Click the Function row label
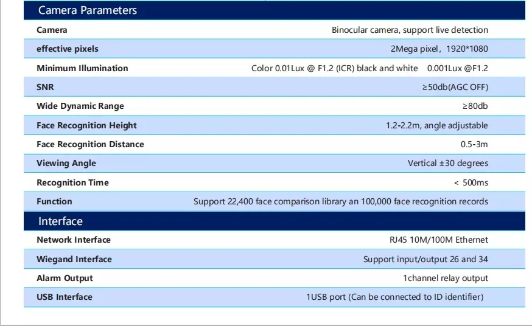This screenshot has height=326, width=532. click(54, 201)
